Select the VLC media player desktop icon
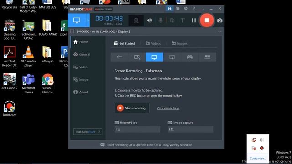 pos(28,56)
